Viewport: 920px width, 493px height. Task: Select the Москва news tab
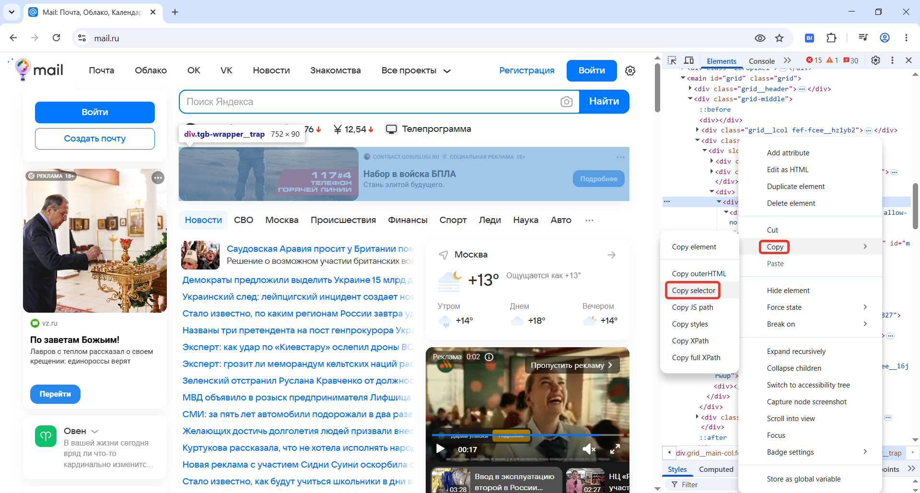[x=282, y=220]
